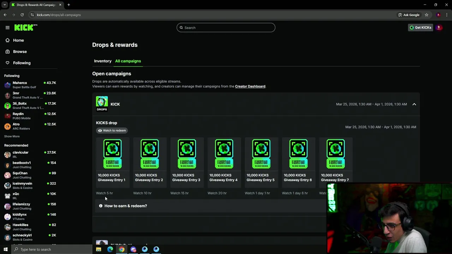Select the All campaigns tab
The height and width of the screenshot is (254, 452).
(128, 61)
